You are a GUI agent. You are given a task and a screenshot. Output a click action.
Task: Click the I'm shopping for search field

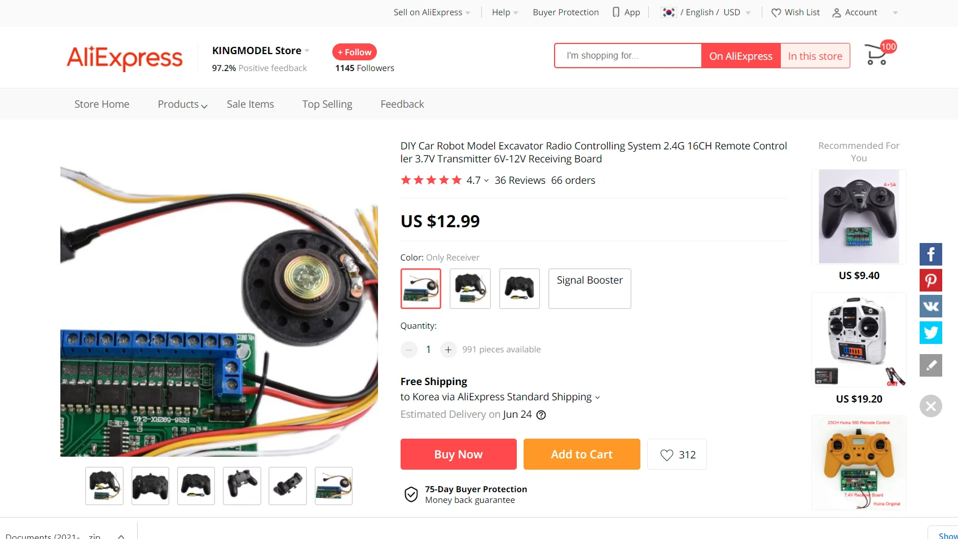coord(628,56)
